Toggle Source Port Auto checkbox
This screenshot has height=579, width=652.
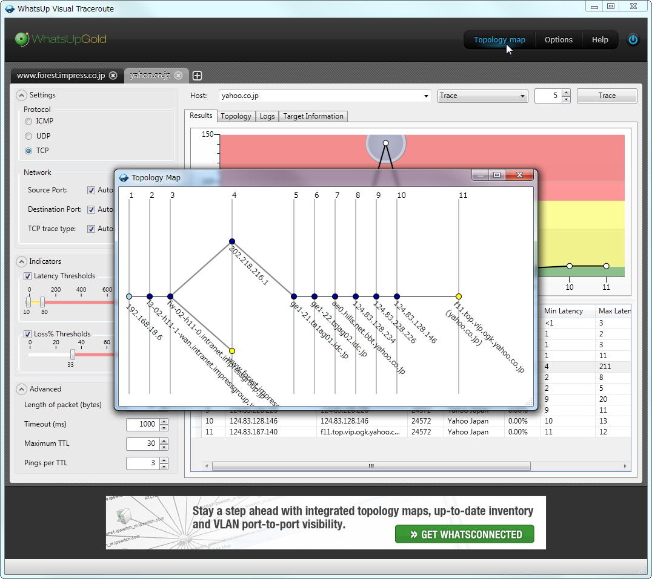(91, 190)
